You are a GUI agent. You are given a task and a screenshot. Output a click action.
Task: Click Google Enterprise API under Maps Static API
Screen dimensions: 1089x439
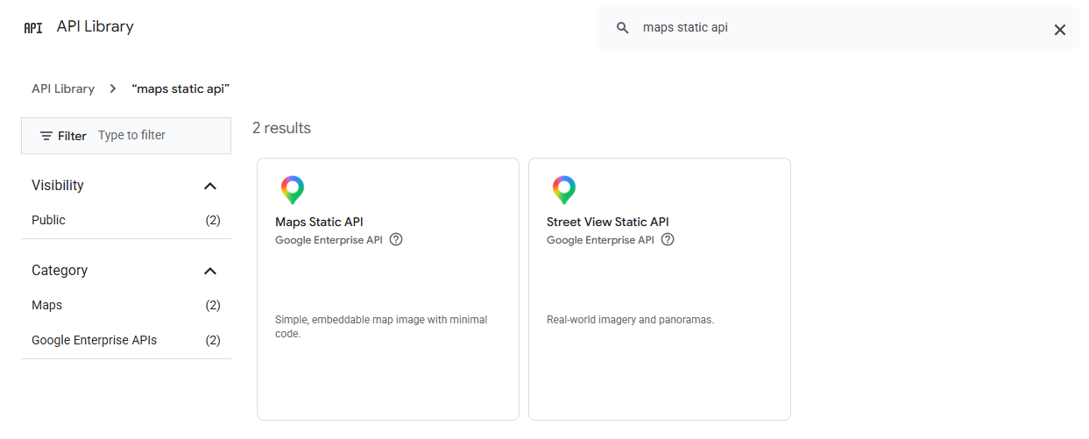point(329,239)
